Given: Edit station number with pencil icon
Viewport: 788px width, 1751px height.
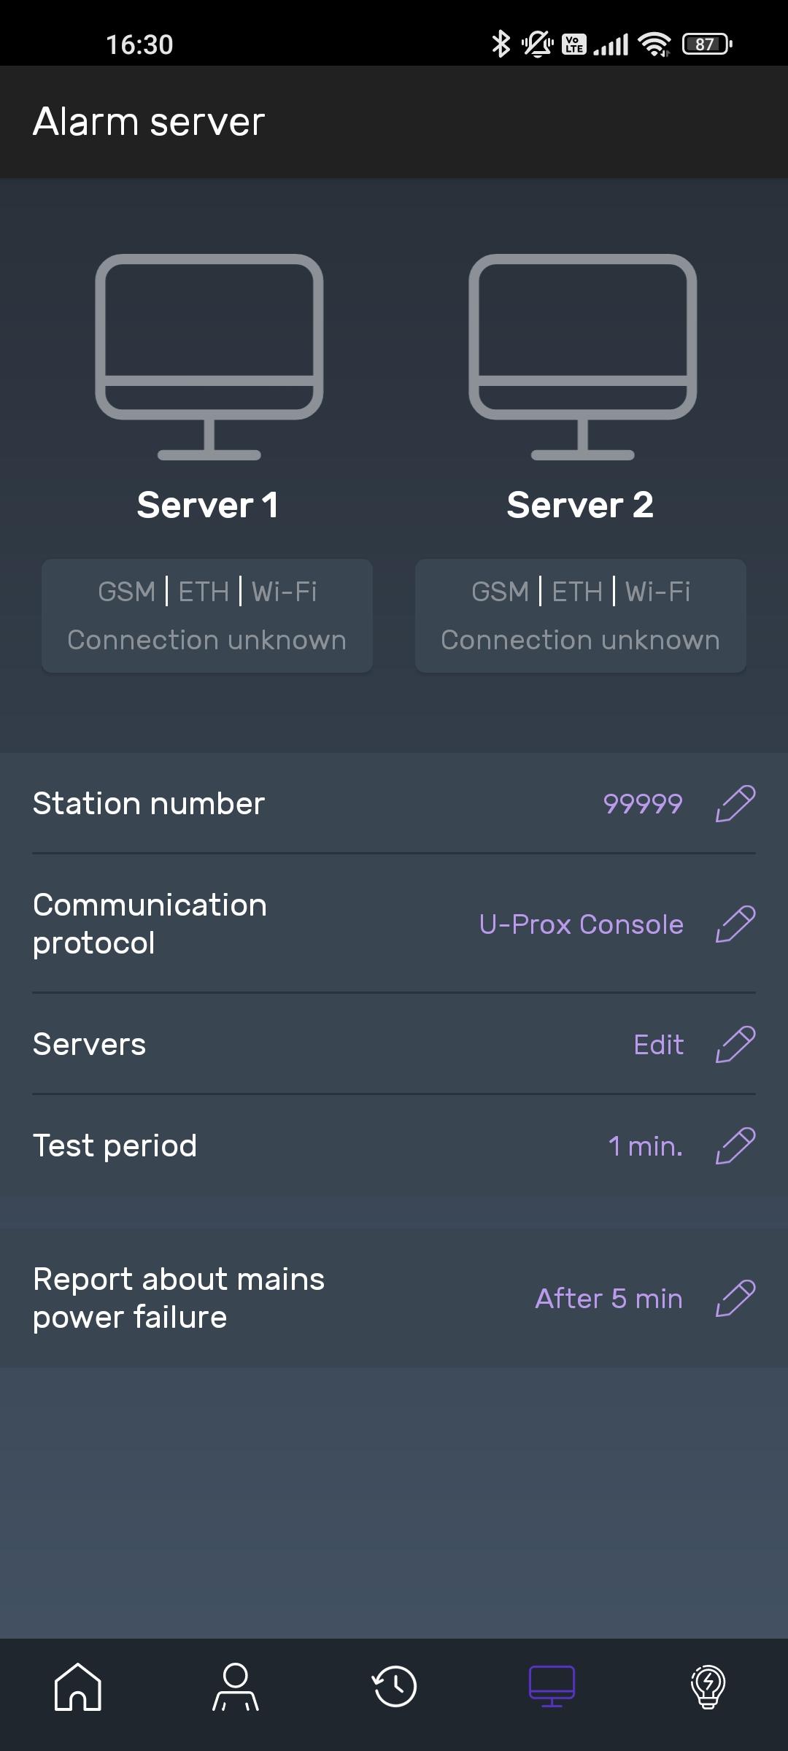Looking at the screenshot, I should click(x=735, y=803).
